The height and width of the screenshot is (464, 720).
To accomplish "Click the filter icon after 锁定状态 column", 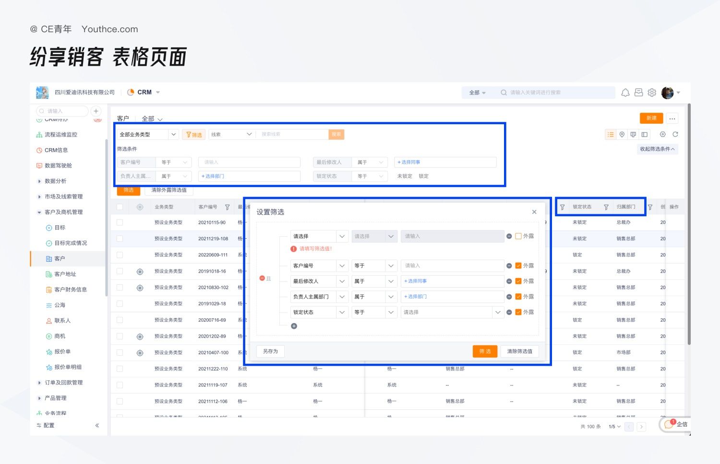I will point(606,207).
